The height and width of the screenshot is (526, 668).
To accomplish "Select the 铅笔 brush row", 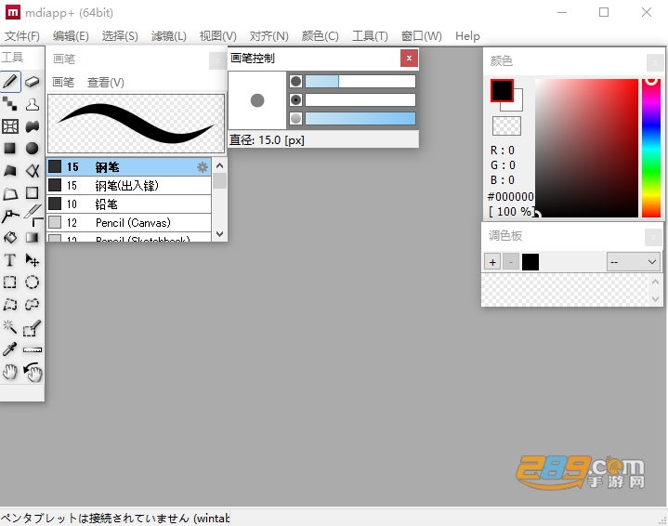I will pyautogui.click(x=129, y=204).
